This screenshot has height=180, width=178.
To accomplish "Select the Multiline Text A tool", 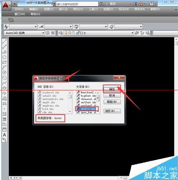I will click(4, 135).
